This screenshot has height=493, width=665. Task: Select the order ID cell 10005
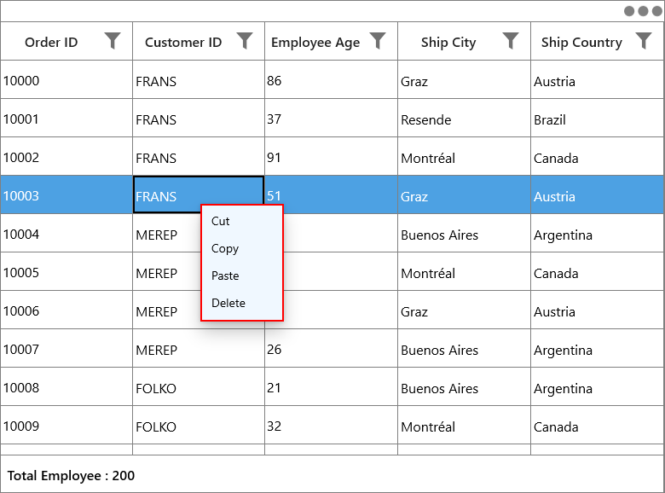click(66, 271)
